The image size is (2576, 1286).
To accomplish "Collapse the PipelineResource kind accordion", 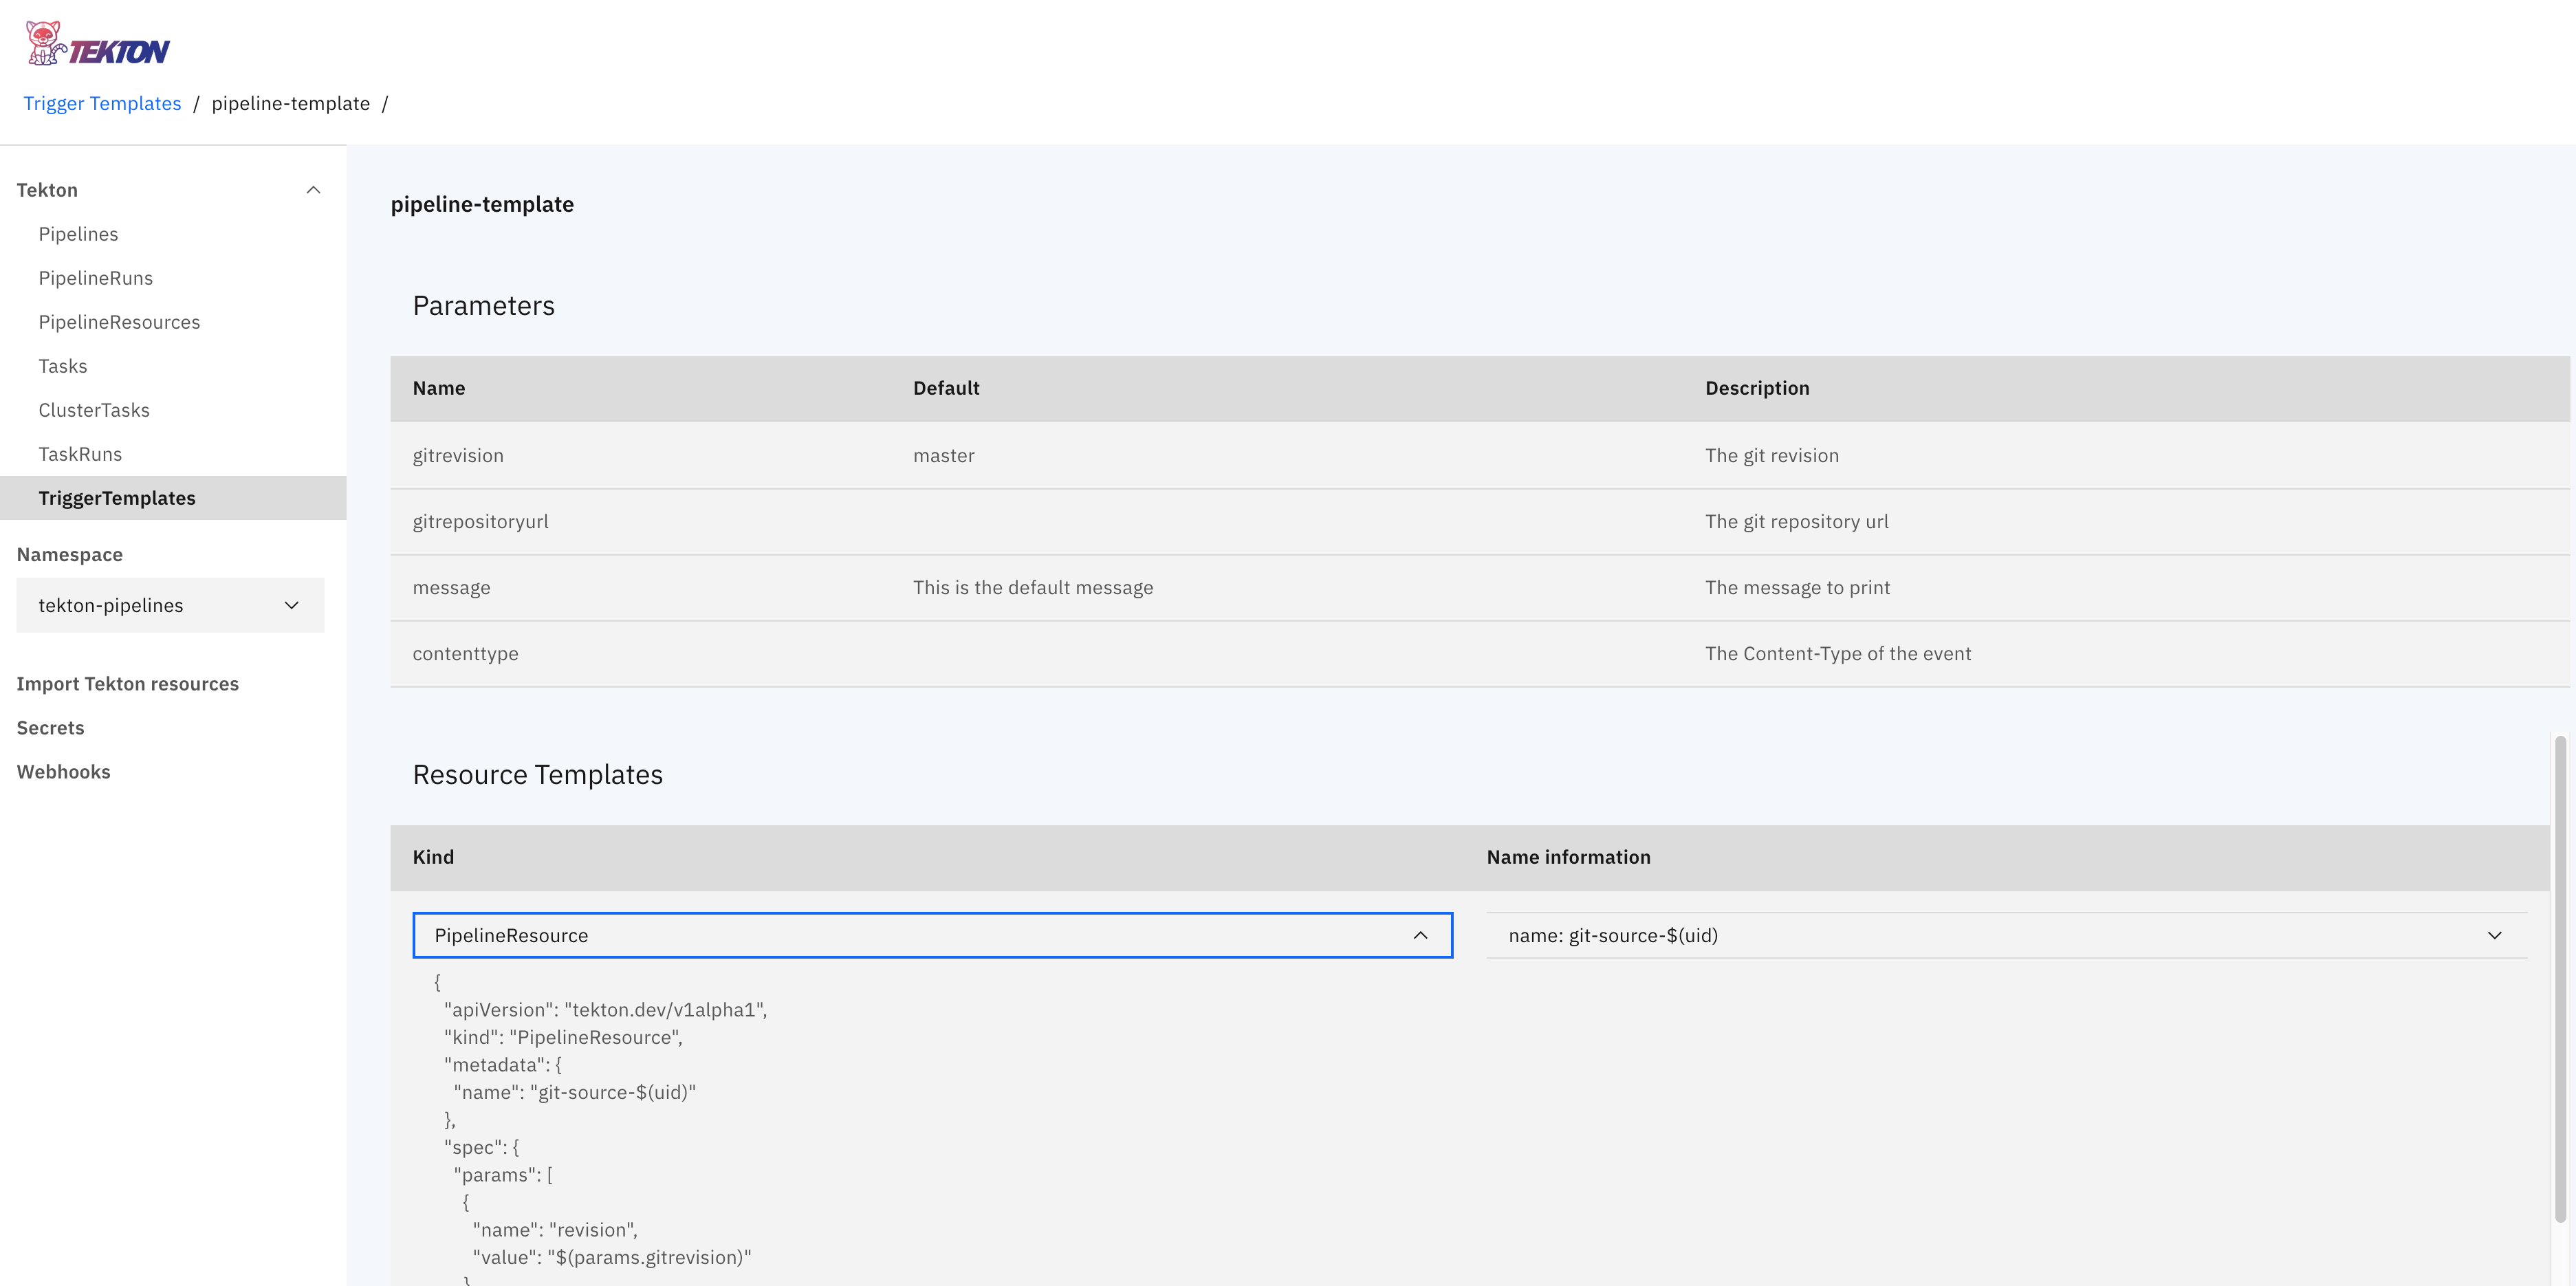I will tap(932, 935).
